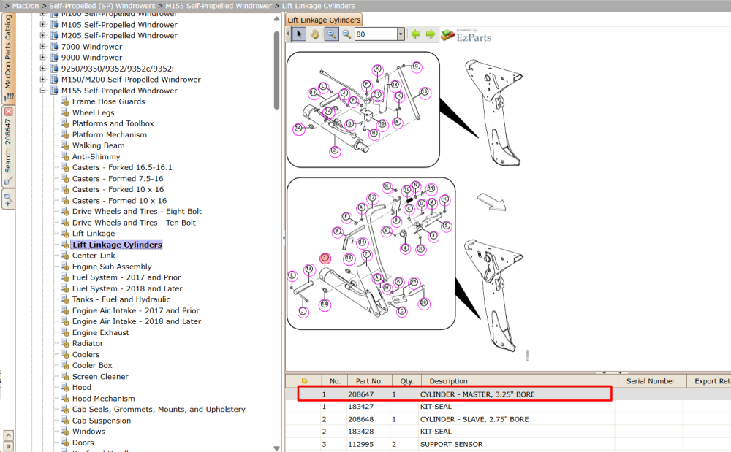Select the Lift Linkage Cylinders diagram tab
The image size is (731, 452).
click(x=324, y=20)
